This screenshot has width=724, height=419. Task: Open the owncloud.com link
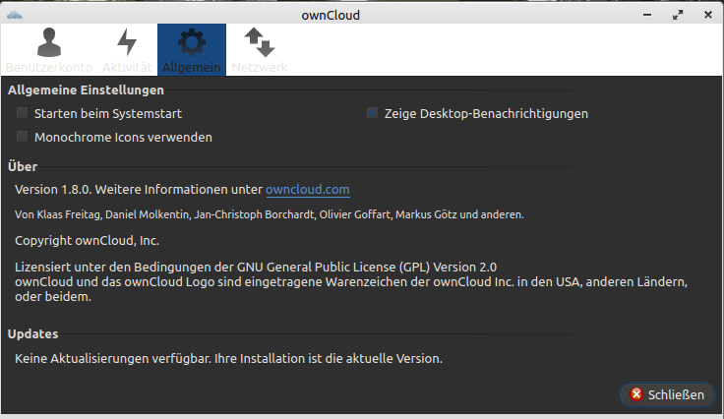(308, 190)
